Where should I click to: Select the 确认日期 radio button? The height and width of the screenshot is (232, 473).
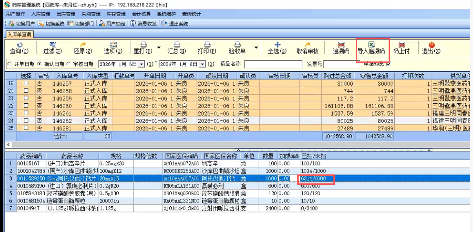pos(39,64)
